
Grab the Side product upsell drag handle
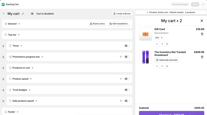click(x=3, y=101)
